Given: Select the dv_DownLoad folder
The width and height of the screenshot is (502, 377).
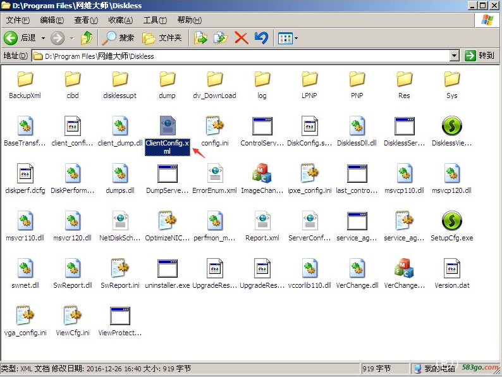Looking at the screenshot, I should pos(214,85).
